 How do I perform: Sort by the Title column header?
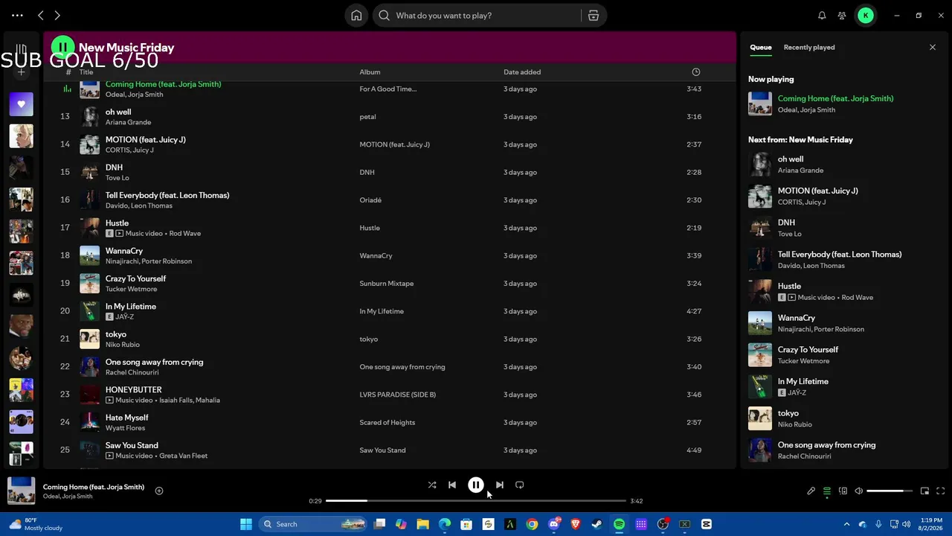click(86, 72)
